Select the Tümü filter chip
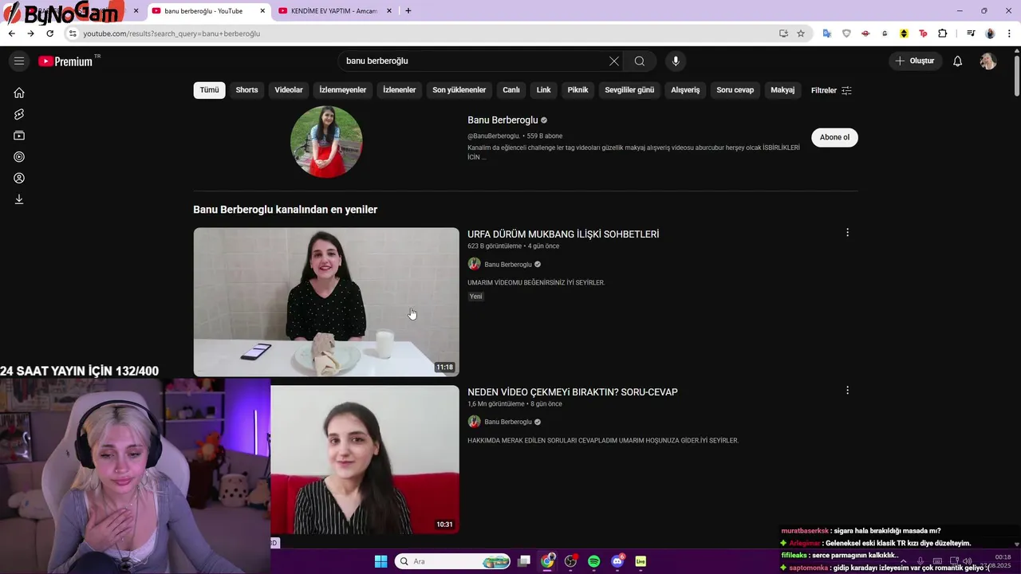 (209, 90)
